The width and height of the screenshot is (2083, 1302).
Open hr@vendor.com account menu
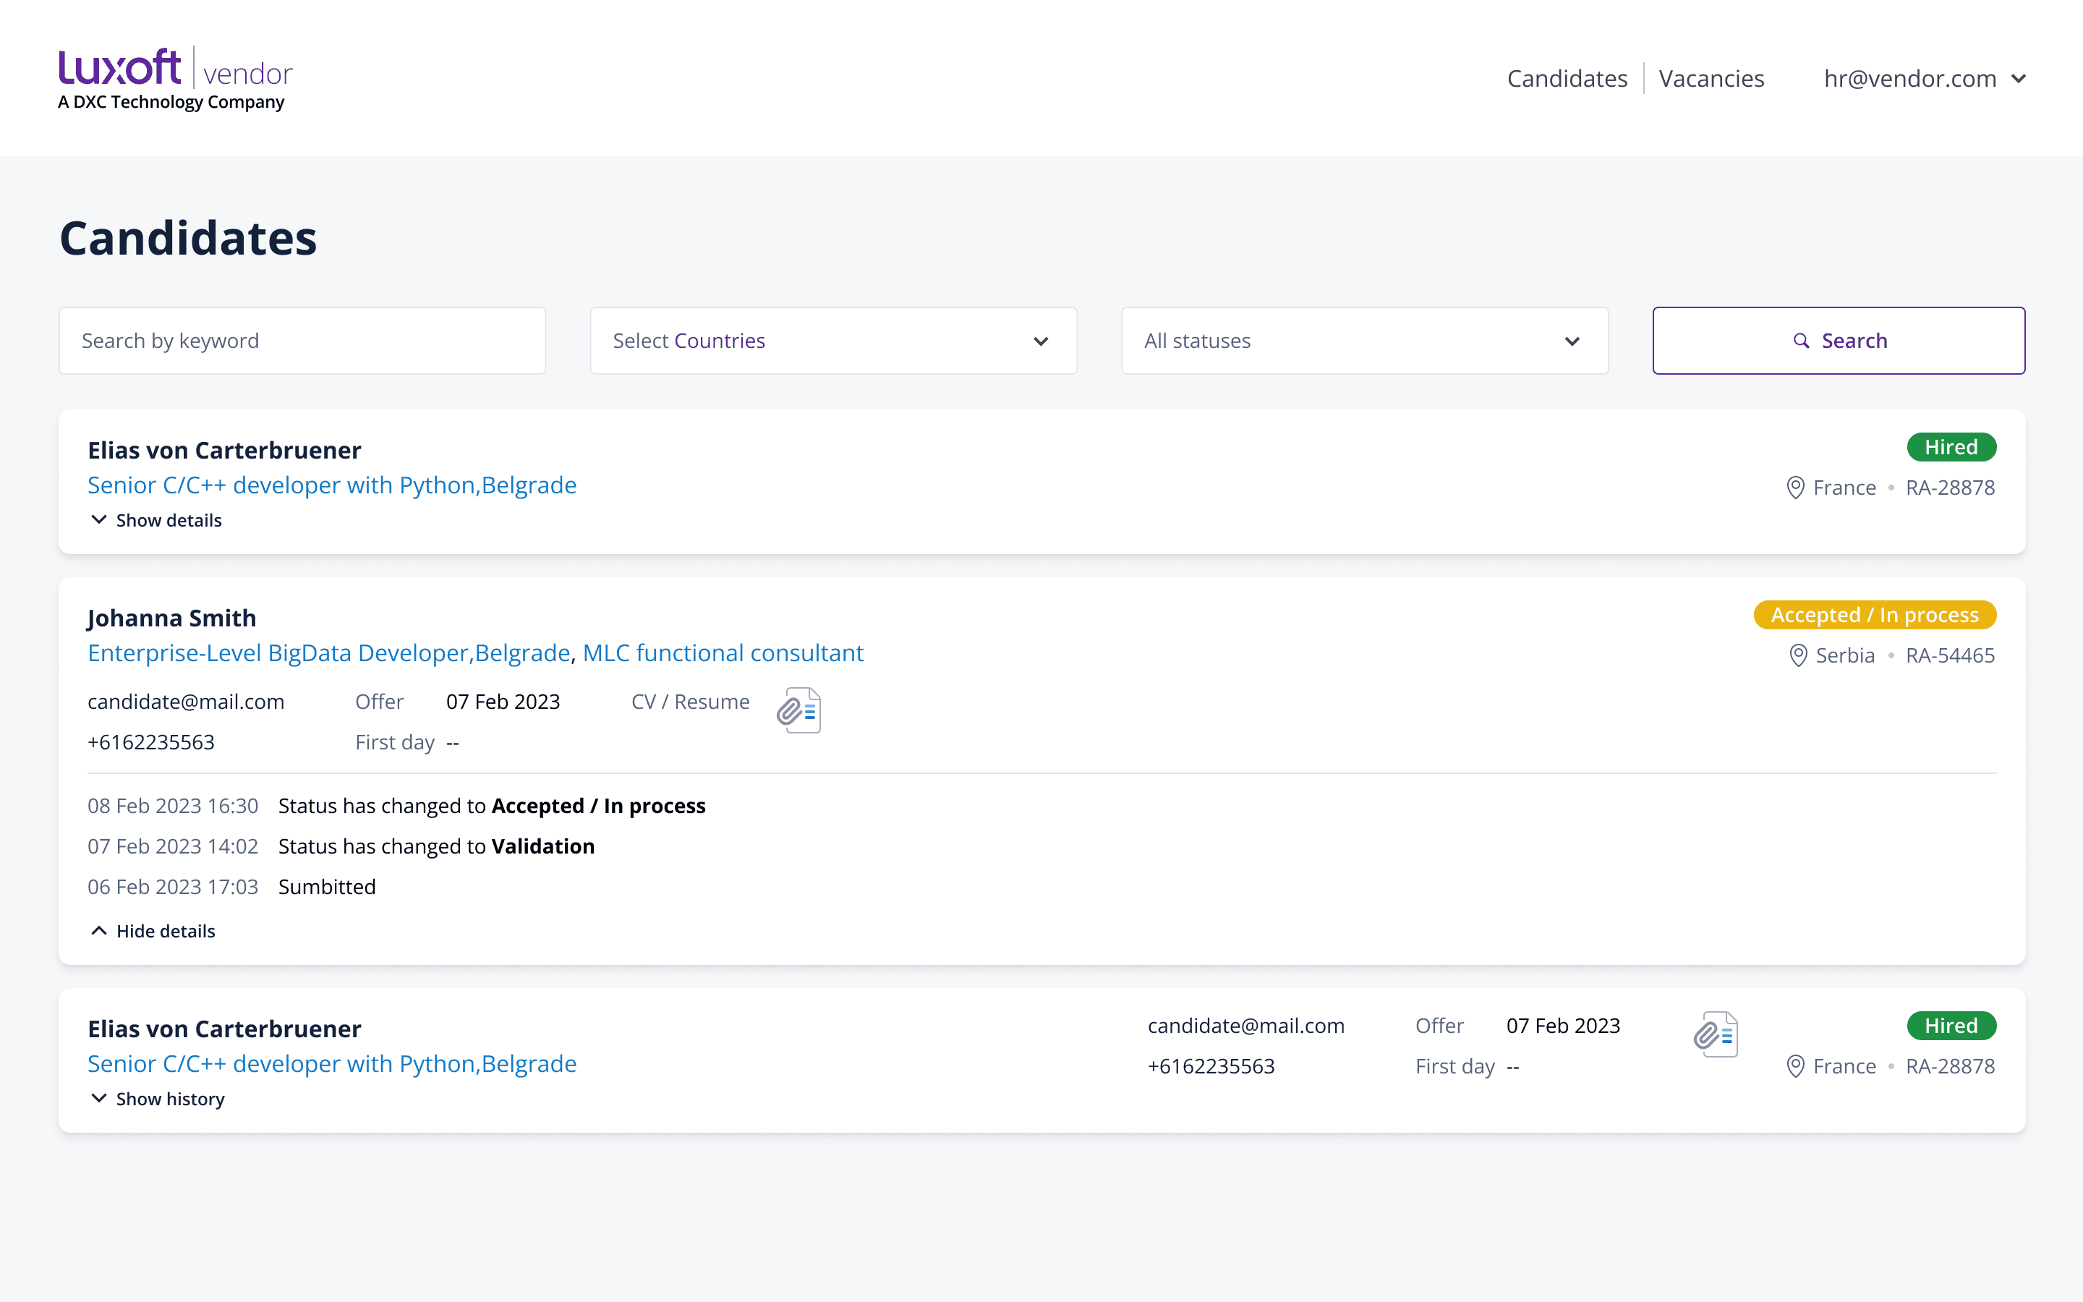1909,80
